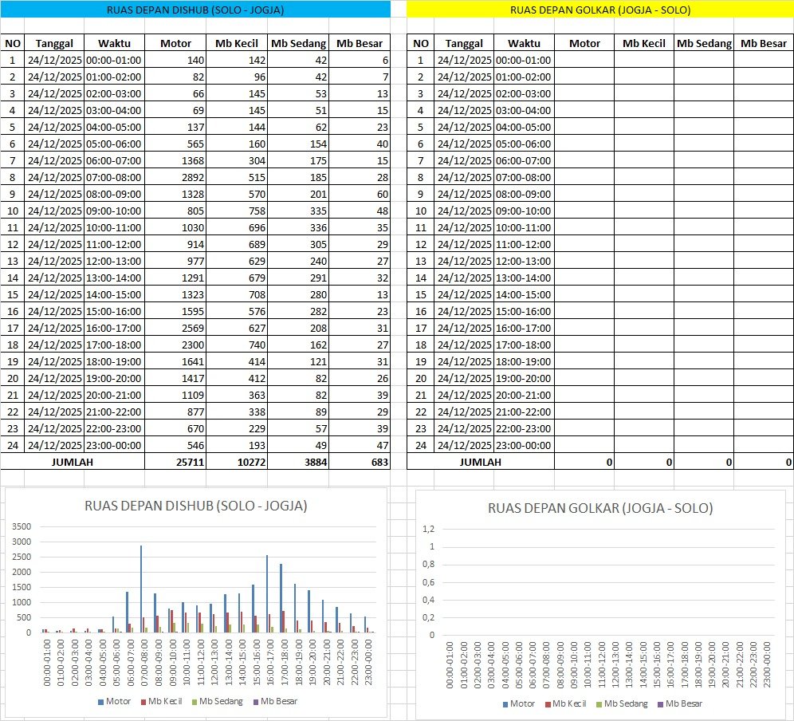Click the 3500 axis label on the DISHUB chart
Viewport: 794px width, 721px height.
point(20,527)
